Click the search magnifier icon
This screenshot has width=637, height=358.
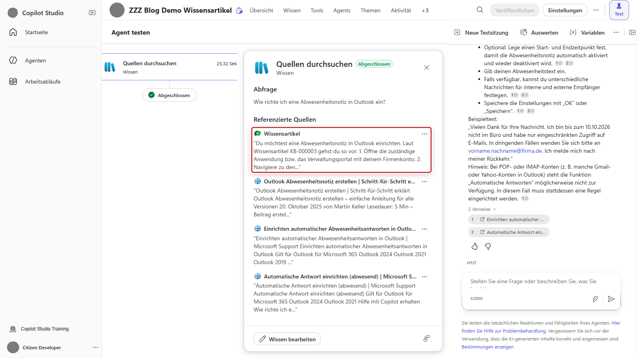click(x=480, y=10)
